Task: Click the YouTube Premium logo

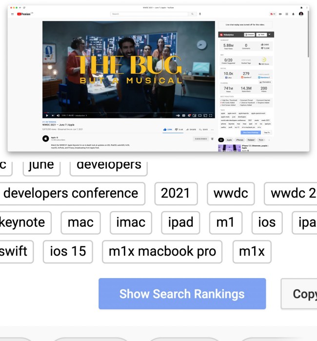Action: tap(24, 14)
